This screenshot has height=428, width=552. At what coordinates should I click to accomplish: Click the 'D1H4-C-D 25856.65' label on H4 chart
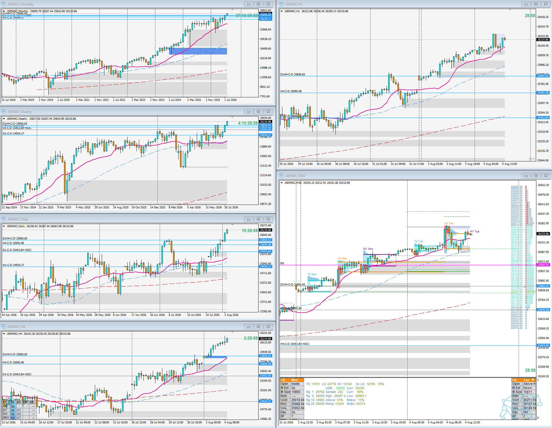coord(15,354)
